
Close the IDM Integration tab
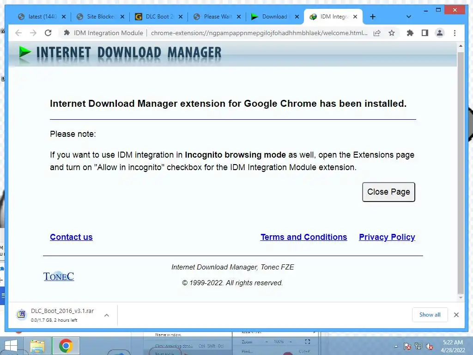tap(355, 17)
